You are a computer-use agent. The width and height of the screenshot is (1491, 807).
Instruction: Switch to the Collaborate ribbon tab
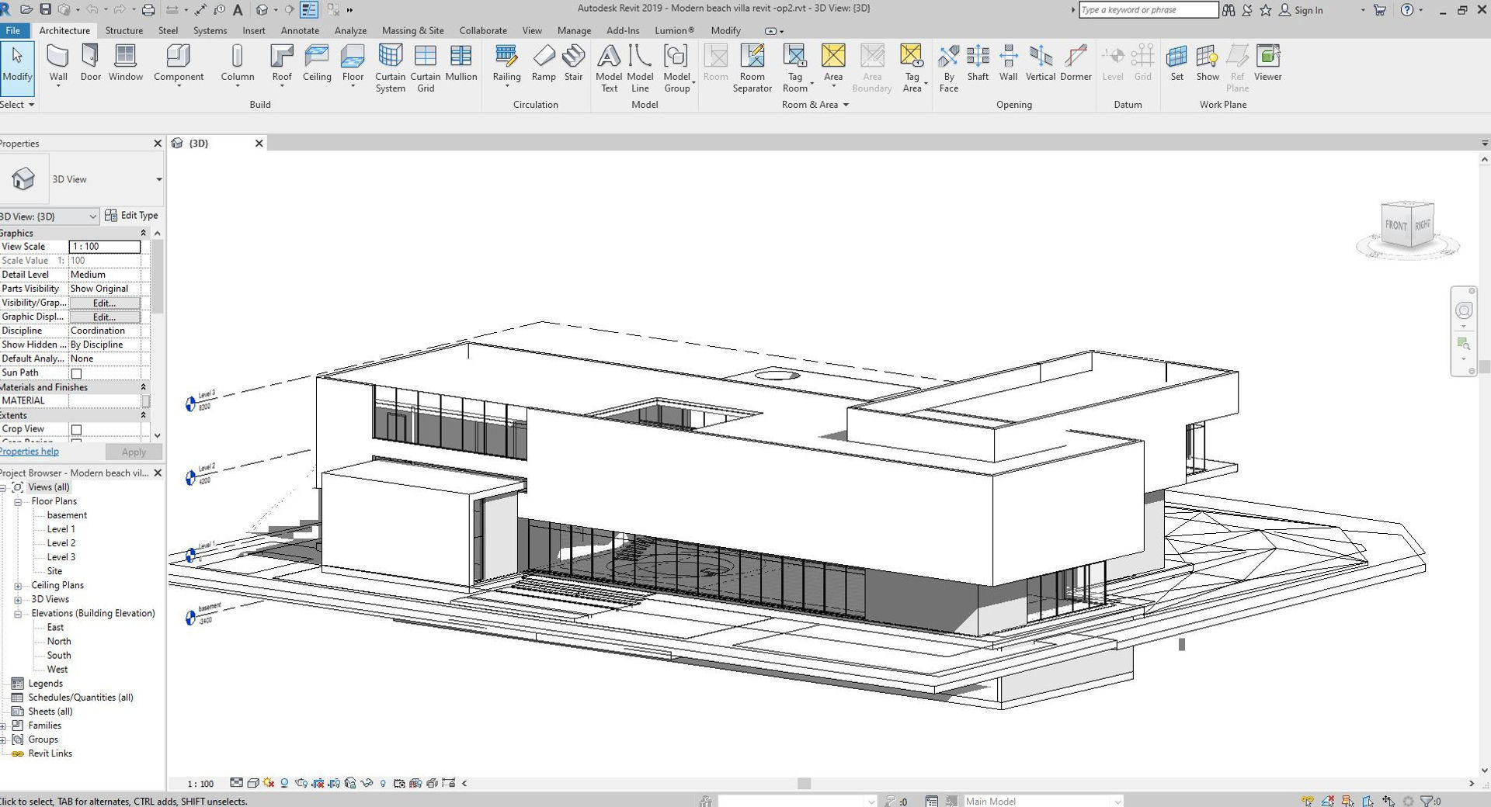coord(483,30)
